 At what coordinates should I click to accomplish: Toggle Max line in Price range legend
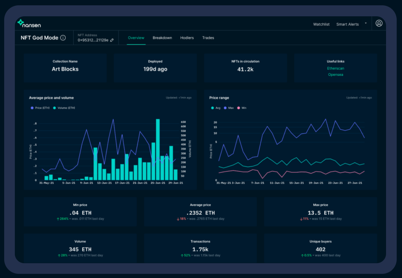(229, 108)
